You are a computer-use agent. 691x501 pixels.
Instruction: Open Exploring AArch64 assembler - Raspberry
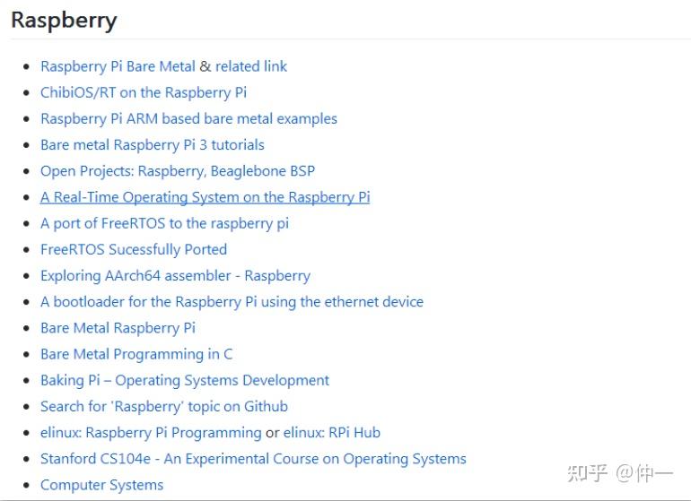(175, 275)
